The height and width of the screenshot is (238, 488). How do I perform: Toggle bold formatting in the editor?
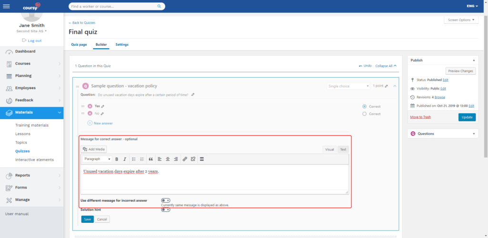point(117,159)
